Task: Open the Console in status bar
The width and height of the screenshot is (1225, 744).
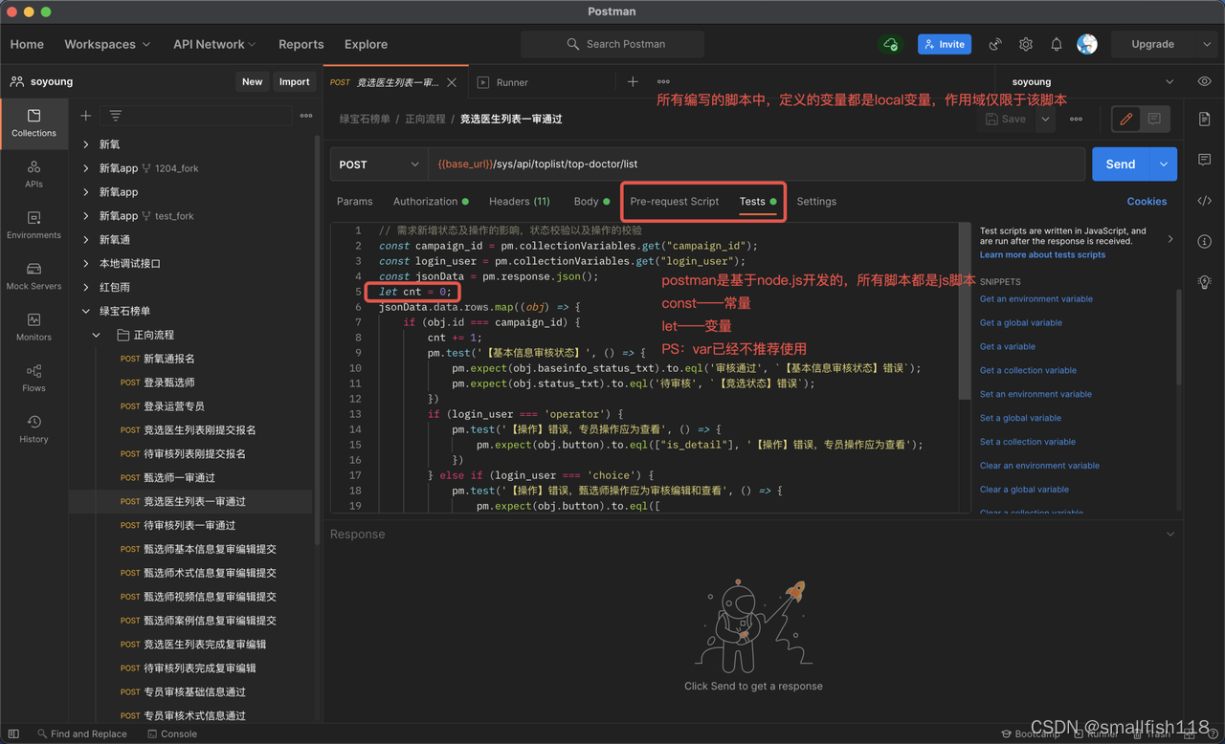Action: tap(172, 734)
